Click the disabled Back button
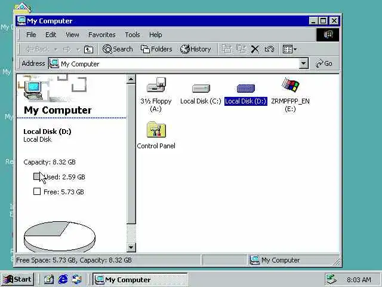 pyautogui.click(x=38, y=49)
